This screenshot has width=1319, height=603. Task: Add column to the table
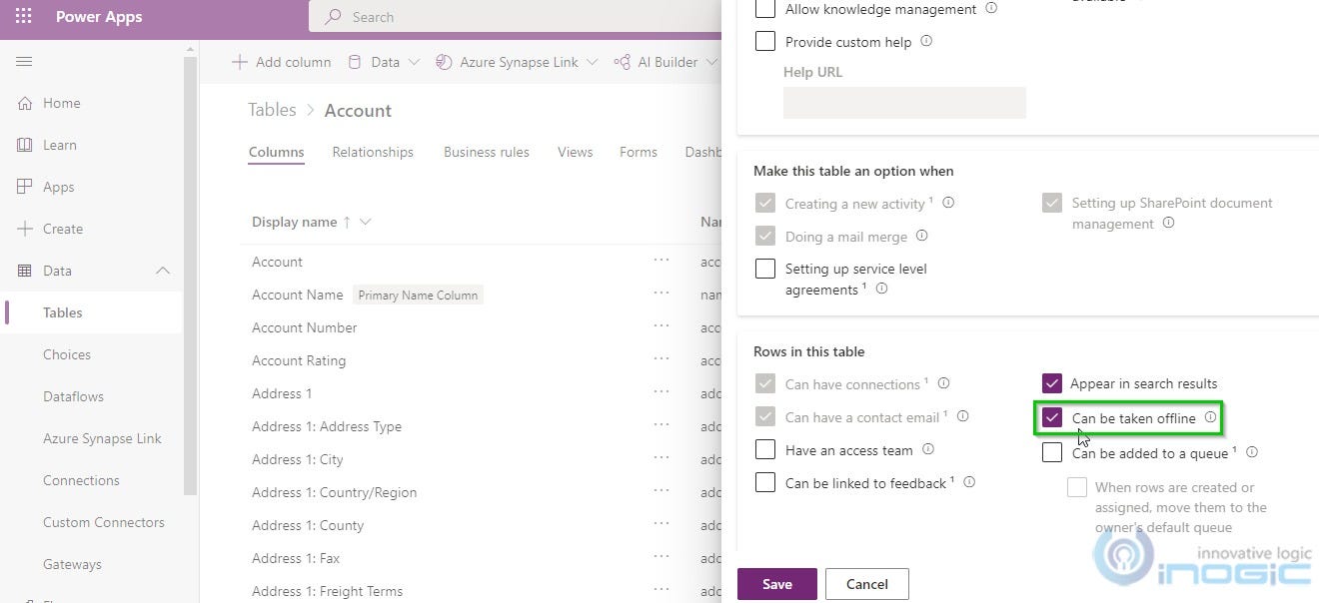(x=282, y=62)
